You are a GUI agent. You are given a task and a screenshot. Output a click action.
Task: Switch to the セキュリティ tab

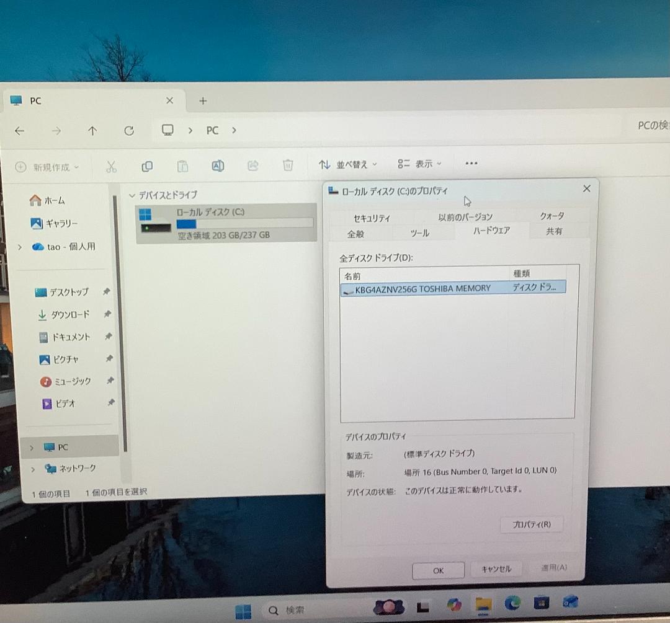[372, 218]
